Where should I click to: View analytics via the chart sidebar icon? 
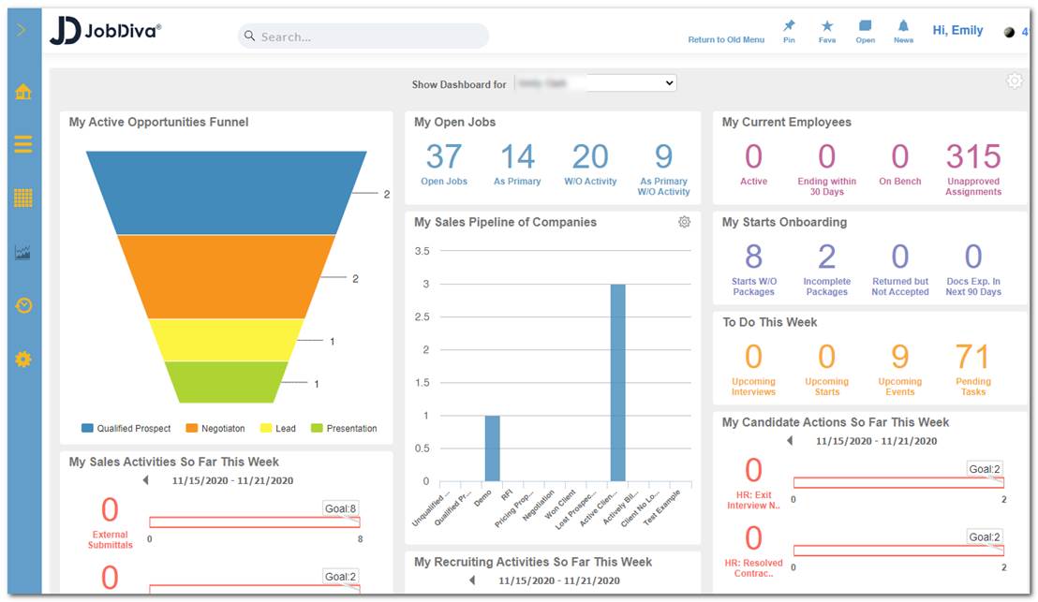coord(23,252)
